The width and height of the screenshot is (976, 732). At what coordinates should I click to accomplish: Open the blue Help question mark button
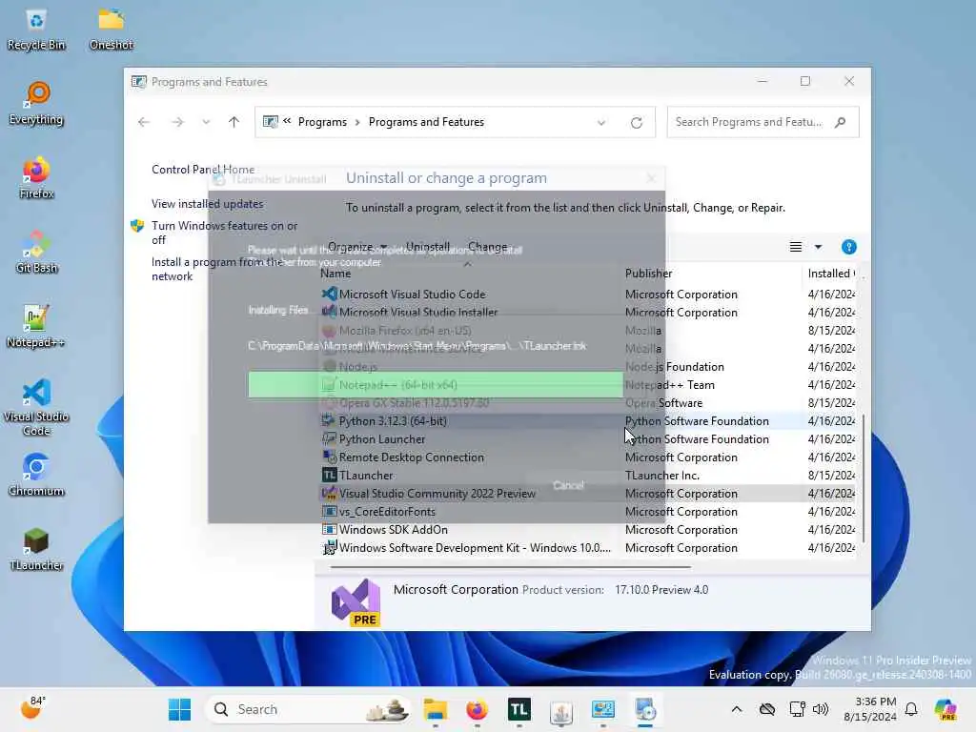point(849,247)
